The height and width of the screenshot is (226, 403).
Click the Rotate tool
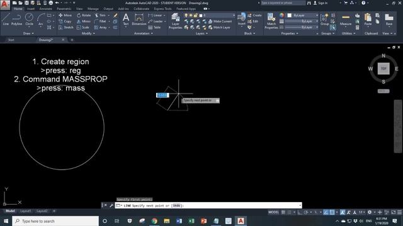coord(84,15)
